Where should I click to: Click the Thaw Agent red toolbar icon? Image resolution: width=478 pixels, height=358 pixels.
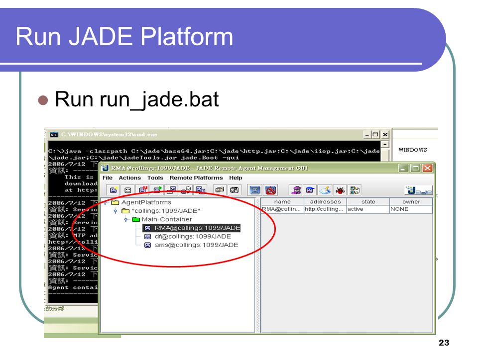(x=270, y=190)
